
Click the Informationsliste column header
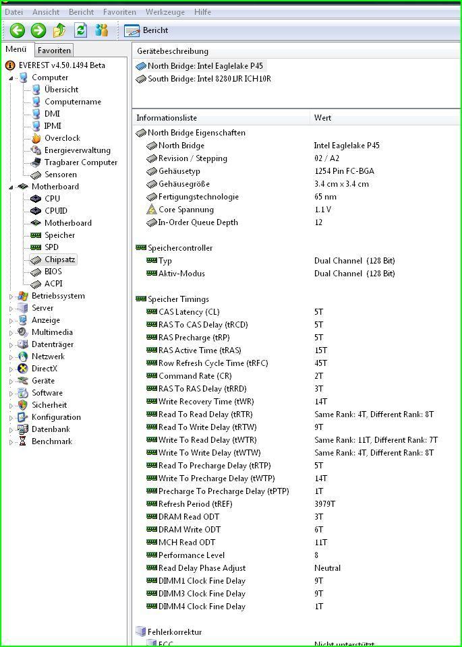pos(167,118)
